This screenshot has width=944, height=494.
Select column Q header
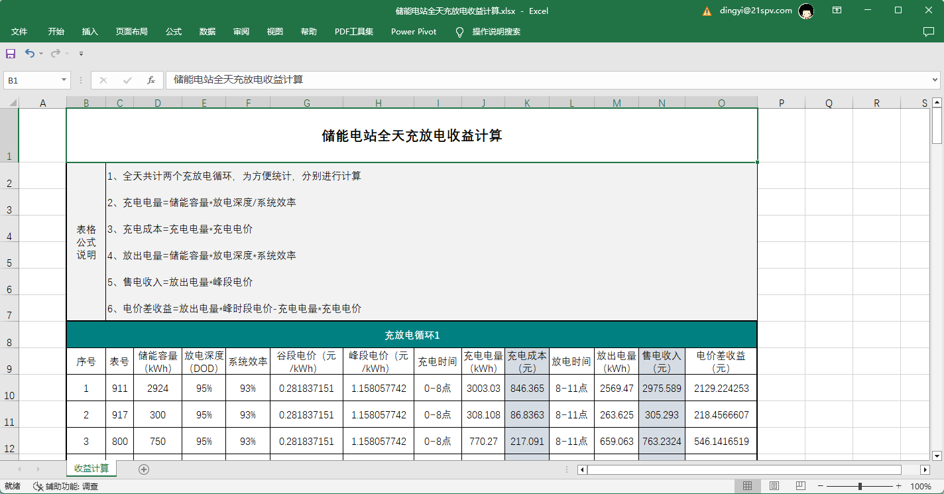pyautogui.click(x=829, y=103)
